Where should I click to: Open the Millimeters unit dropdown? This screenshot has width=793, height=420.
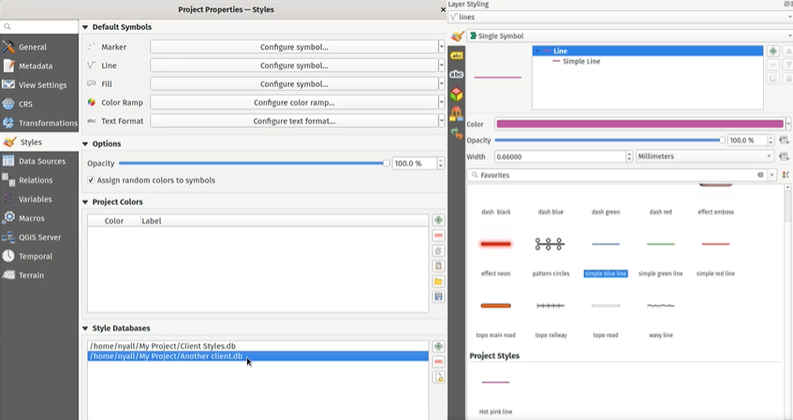click(704, 157)
